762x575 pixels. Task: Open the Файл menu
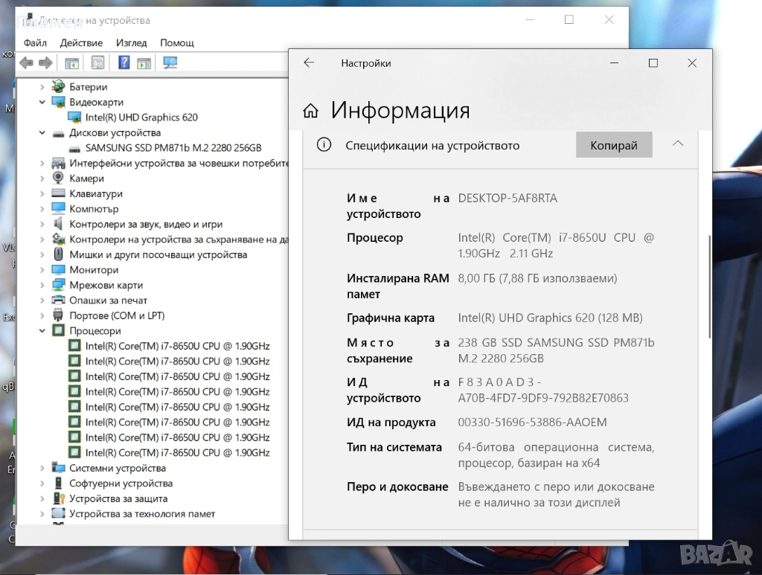tap(35, 42)
